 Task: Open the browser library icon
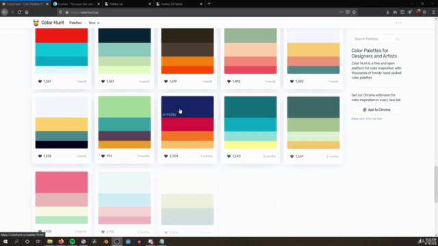click(395, 12)
